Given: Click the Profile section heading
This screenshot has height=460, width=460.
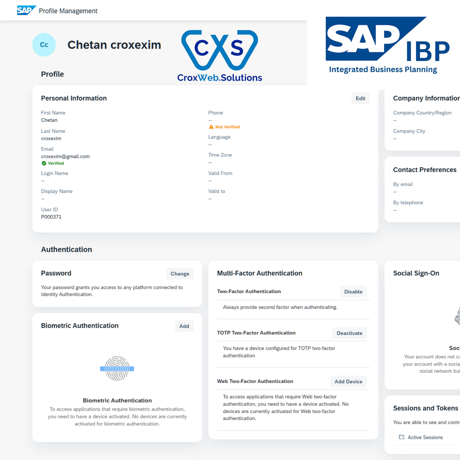Looking at the screenshot, I should (x=52, y=74).
